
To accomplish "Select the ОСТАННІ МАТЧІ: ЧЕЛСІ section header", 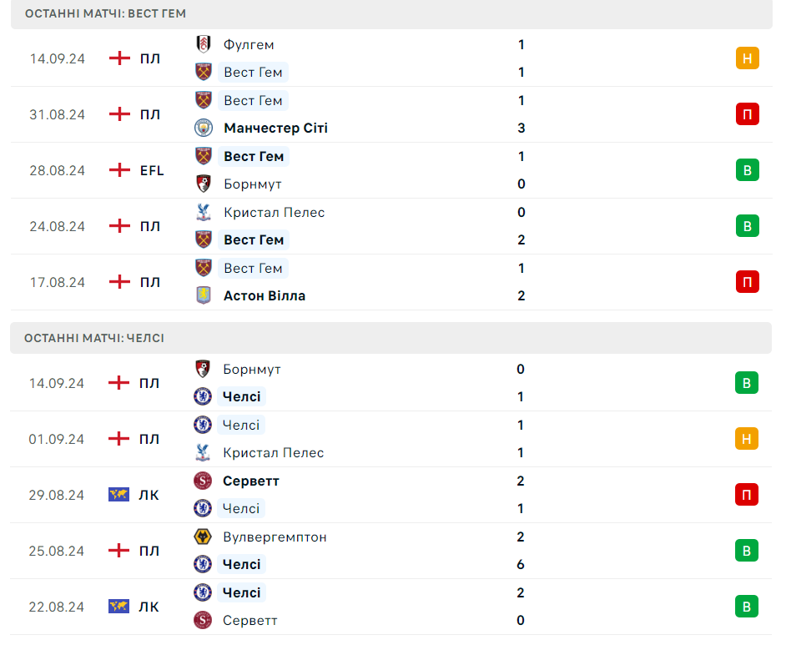I will (x=391, y=338).
